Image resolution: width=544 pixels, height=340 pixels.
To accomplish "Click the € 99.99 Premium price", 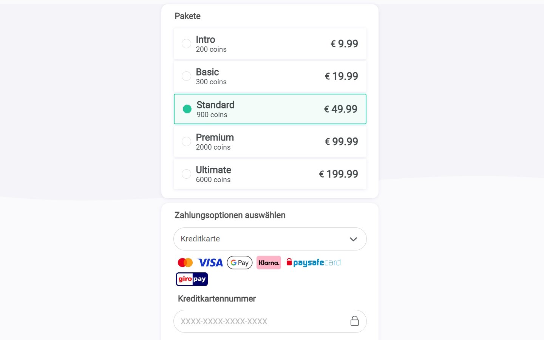I will pyautogui.click(x=342, y=141).
